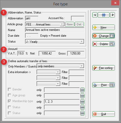Screen dimensions: 121x123
Task: Open the list picker beside Gender field
Action: pos(82,90)
